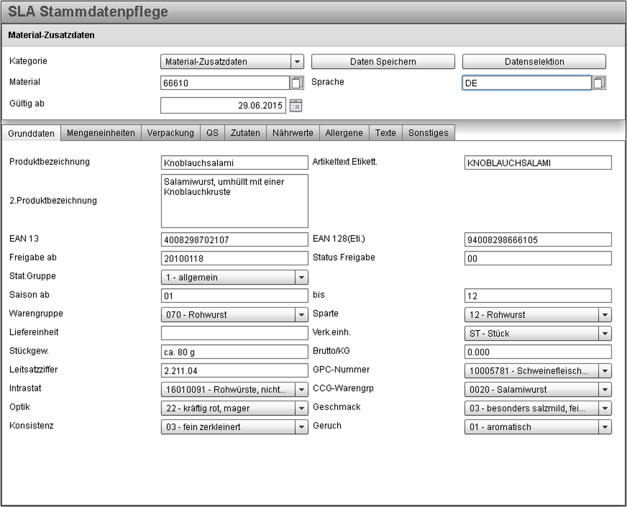This screenshot has width=627, height=507.
Task: Edit the EAN 13 field
Action: 235,239
